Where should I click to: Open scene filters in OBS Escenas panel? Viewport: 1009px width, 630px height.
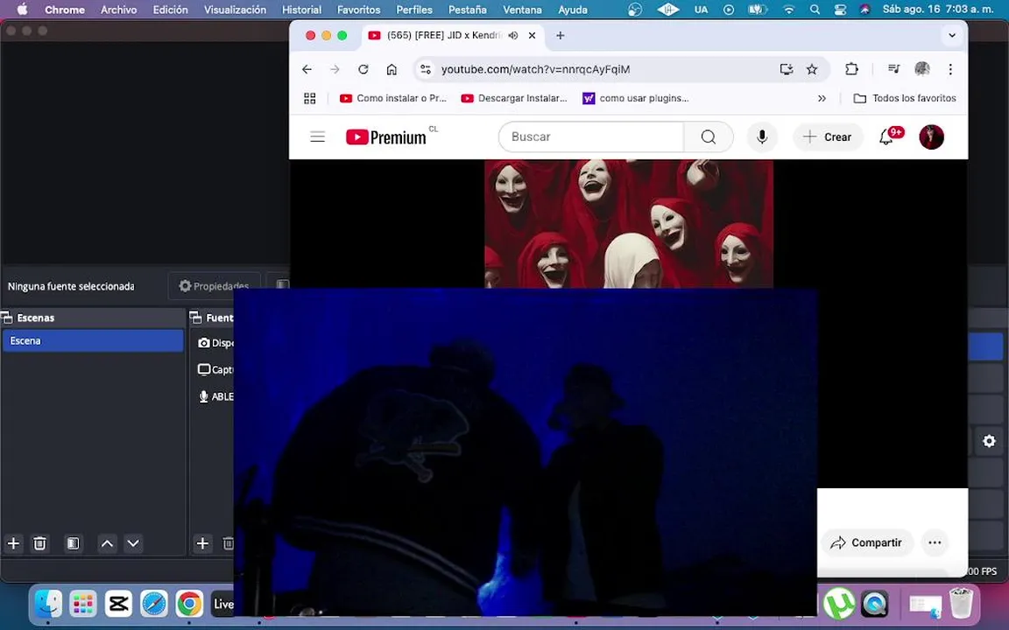pyautogui.click(x=73, y=543)
